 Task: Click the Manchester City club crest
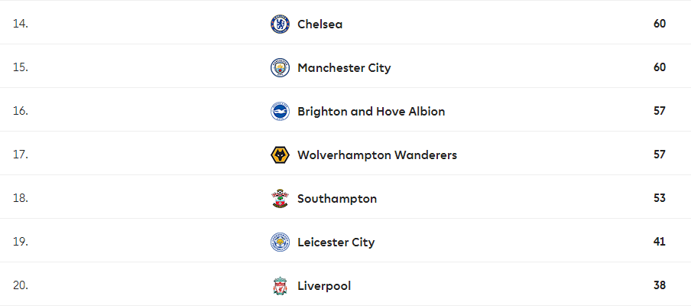tap(280, 67)
